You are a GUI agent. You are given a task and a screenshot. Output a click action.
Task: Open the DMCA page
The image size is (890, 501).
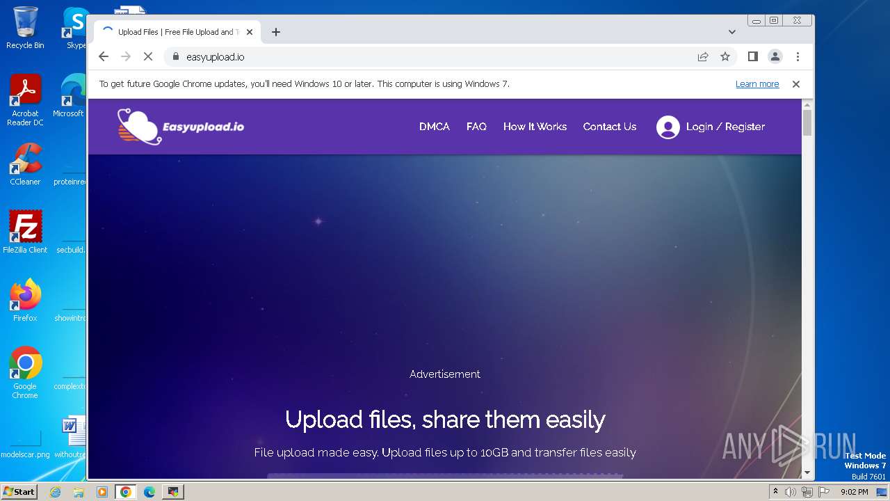click(435, 127)
